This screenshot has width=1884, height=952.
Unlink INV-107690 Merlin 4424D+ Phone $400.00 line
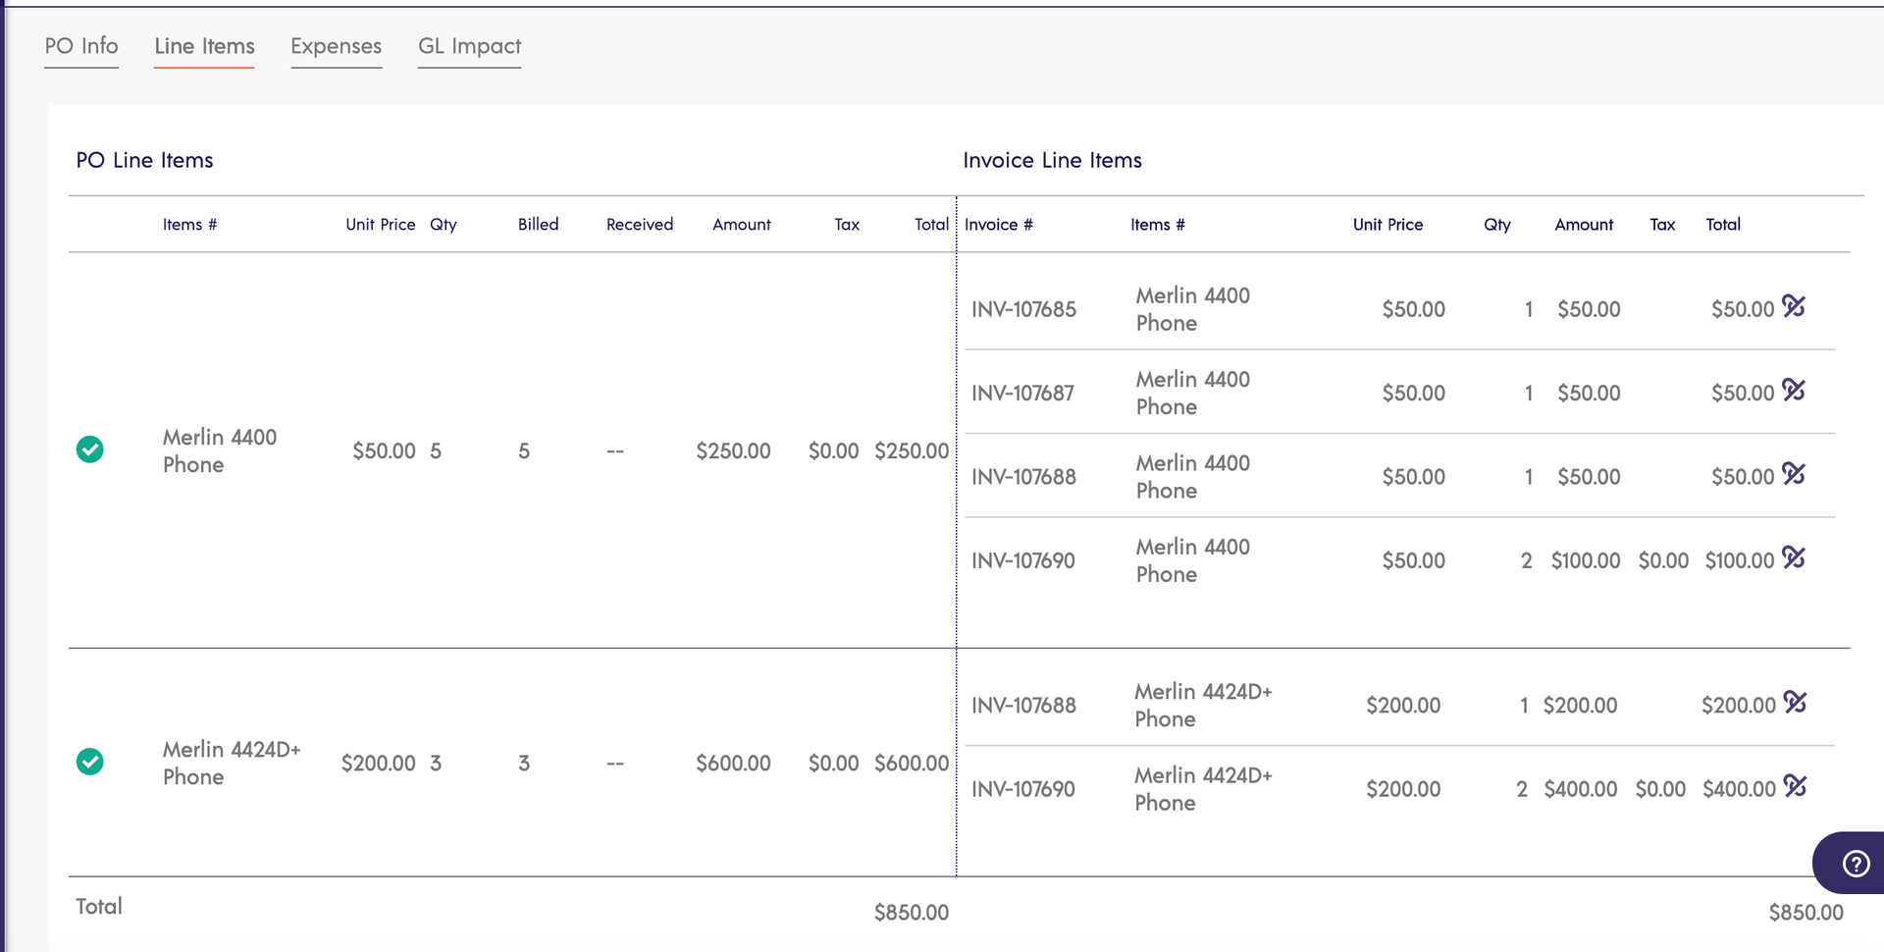click(1796, 786)
